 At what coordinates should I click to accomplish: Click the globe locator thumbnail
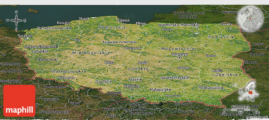pyautogui.click(x=250, y=19)
